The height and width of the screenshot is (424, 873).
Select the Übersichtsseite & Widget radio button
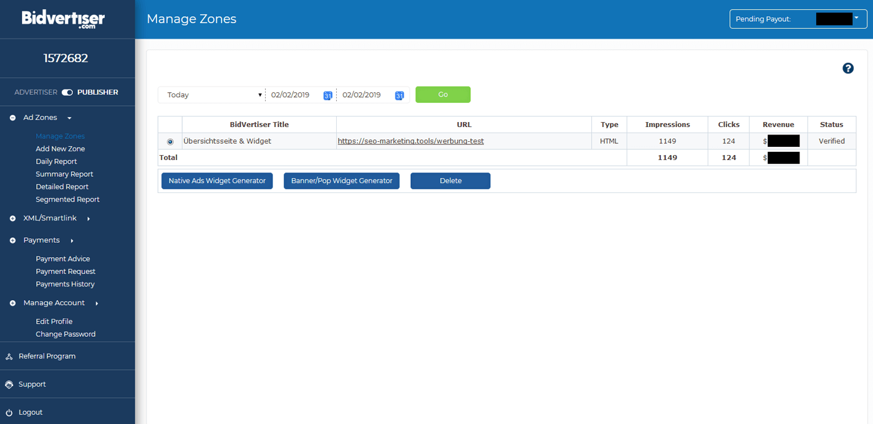[x=170, y=142]
